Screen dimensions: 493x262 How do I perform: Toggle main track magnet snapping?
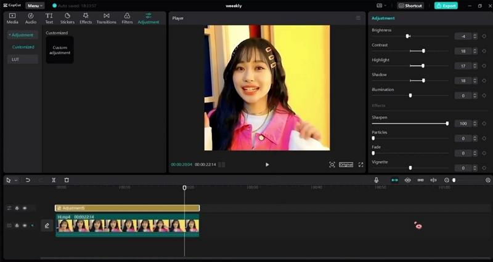click(394, 180)
